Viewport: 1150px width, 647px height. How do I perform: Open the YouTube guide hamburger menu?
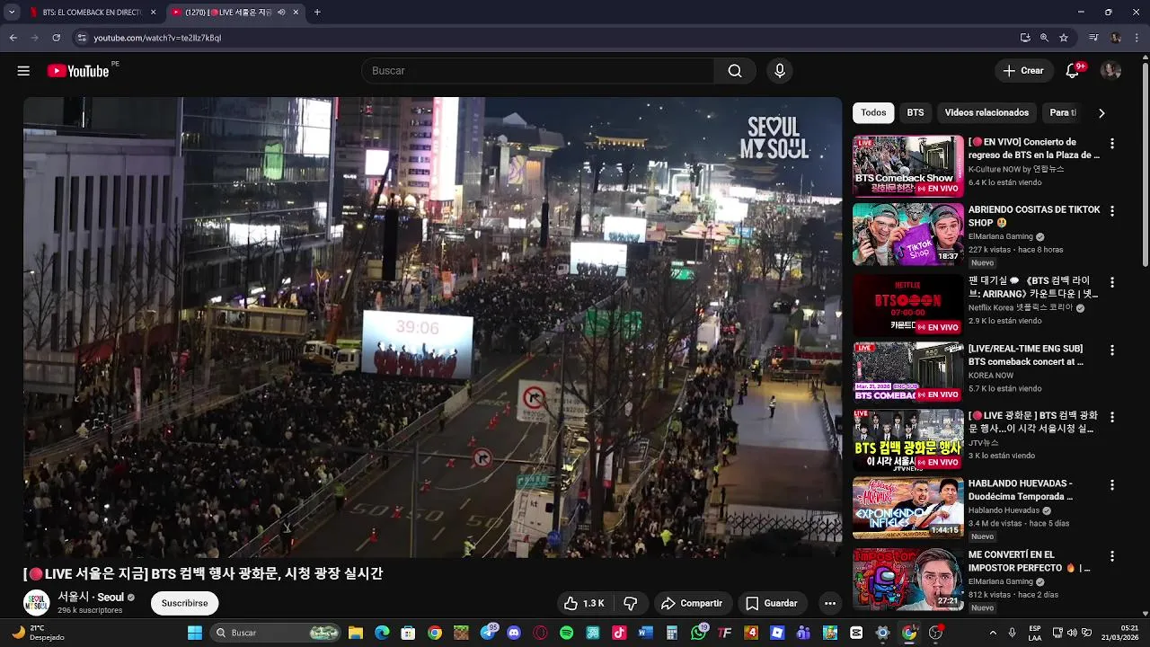click(23, 71)
